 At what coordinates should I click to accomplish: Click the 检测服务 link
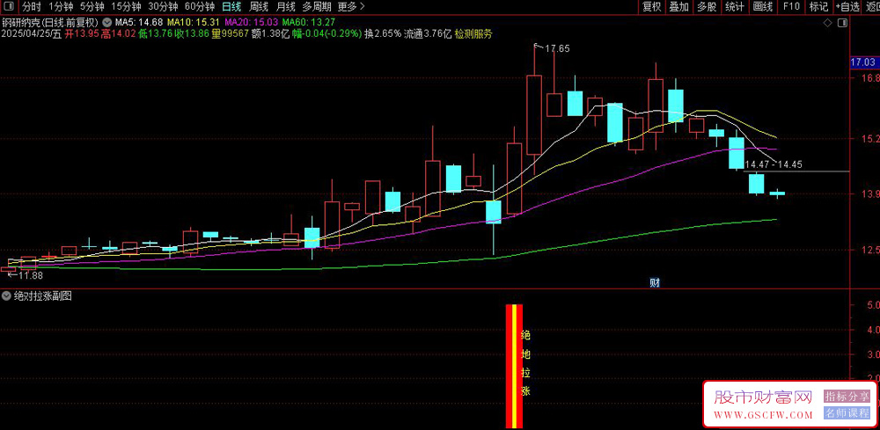coord(473,33)
